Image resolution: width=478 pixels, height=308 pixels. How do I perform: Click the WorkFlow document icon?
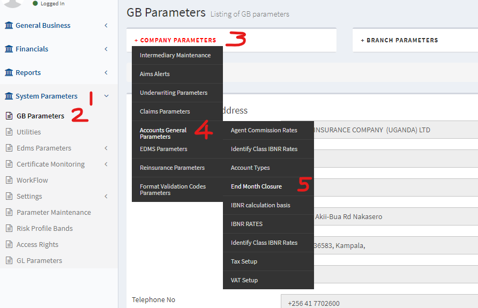pos(8,180)
